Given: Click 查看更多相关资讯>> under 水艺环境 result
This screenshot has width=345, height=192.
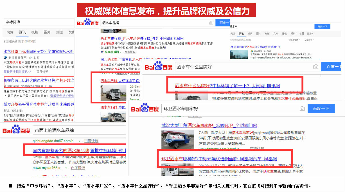Looking at the screenshot, I should coord(17,72).
